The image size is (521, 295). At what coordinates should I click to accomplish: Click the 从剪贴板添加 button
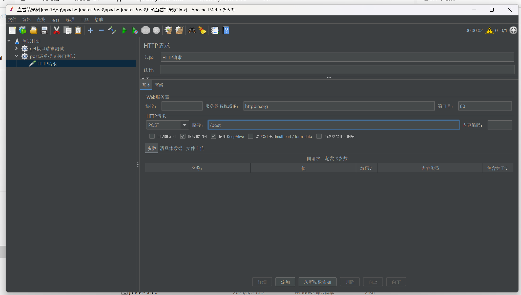coord(317,282)
